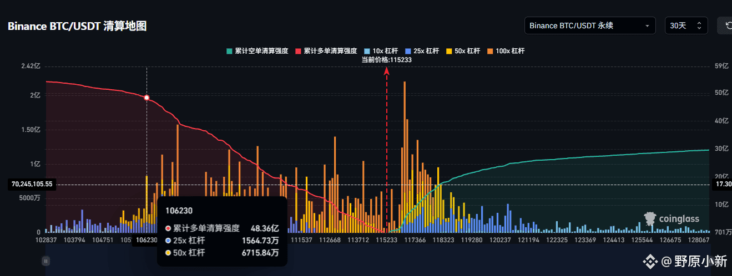Image resolution: width=732 pixels, height=276 pixels.
Task: Open the 30天 time range selector
Action: point(686,25)
